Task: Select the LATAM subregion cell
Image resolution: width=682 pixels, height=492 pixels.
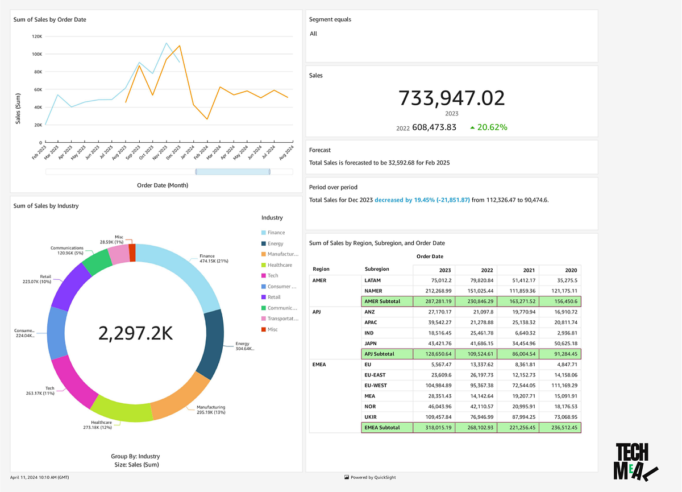Action: [372, 280]
